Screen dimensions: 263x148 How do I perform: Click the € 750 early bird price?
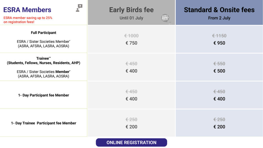[x=131, y=43]
